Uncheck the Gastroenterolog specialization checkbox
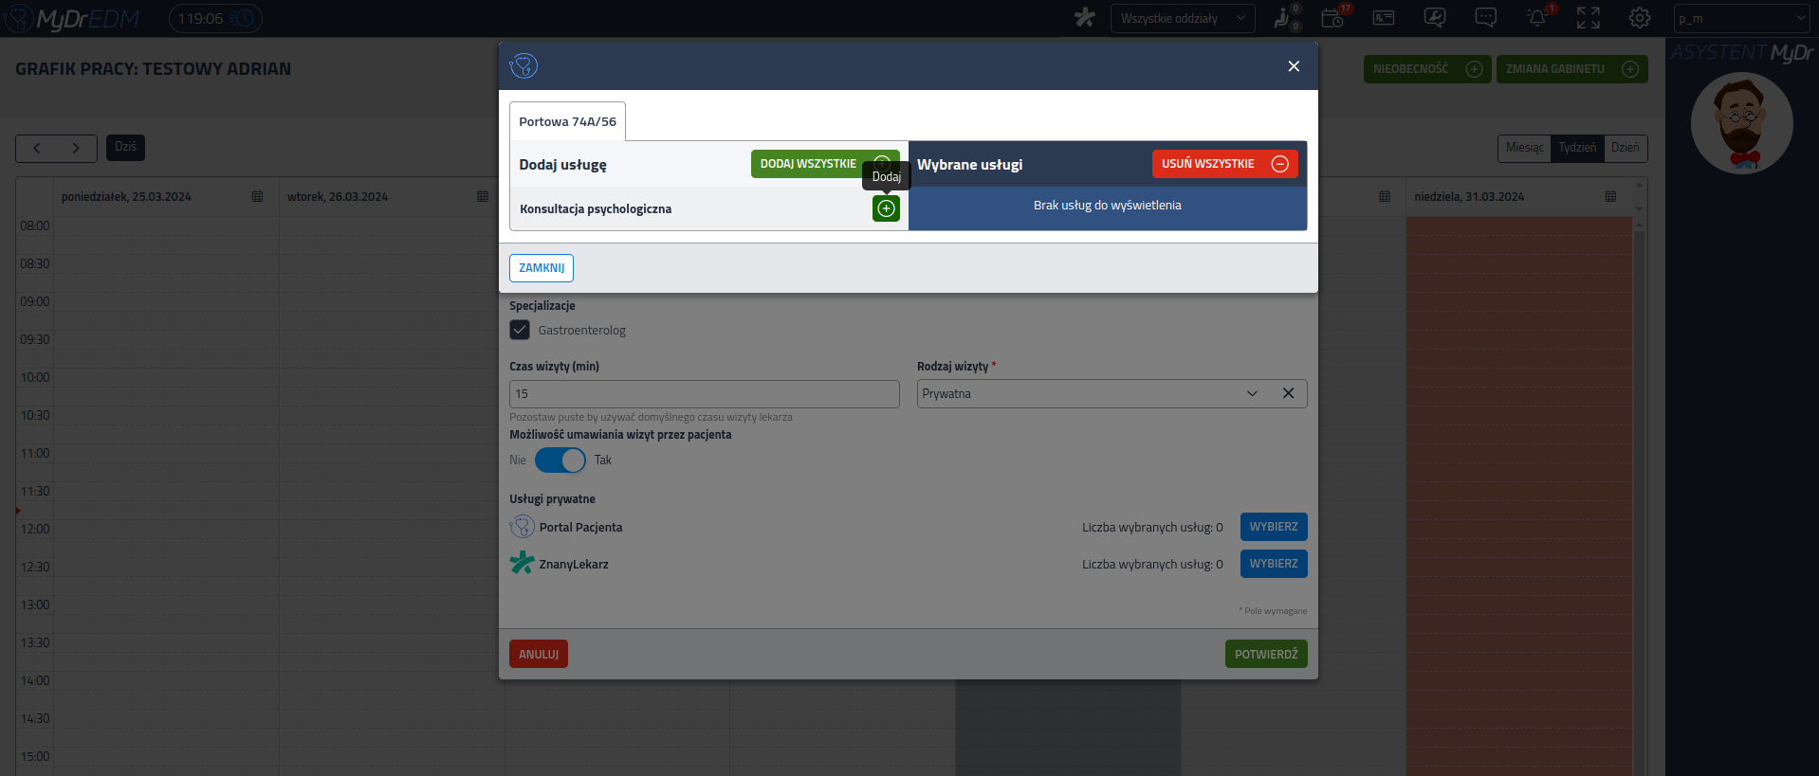The image size is (1819, 776). pos(520,330)
